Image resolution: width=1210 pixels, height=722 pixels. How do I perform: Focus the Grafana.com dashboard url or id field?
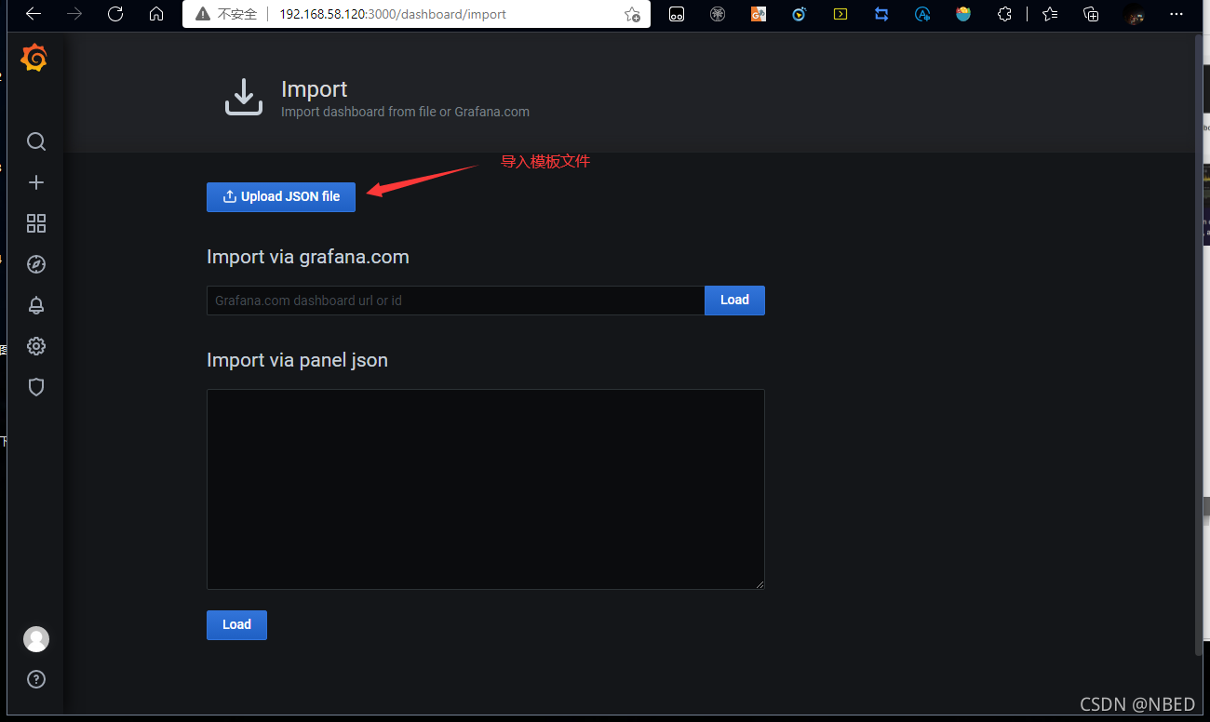pos(455,301)
